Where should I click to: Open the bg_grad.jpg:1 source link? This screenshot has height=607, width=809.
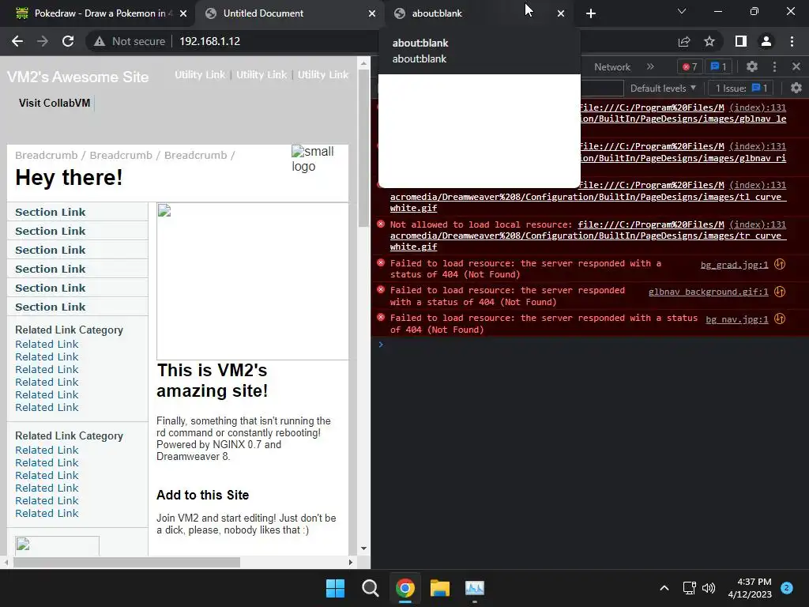click(734, 265)
